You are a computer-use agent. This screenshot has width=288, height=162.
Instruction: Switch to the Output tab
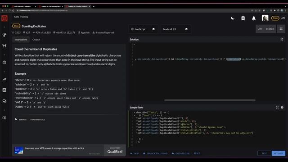[x=36, y=40]
